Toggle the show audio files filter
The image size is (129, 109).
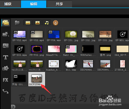(x=47, y=23)
